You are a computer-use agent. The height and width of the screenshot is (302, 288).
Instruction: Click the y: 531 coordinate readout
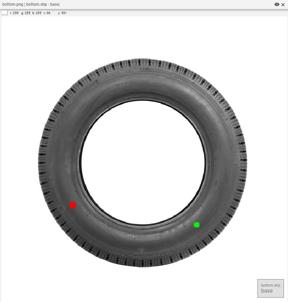[62, 13]
